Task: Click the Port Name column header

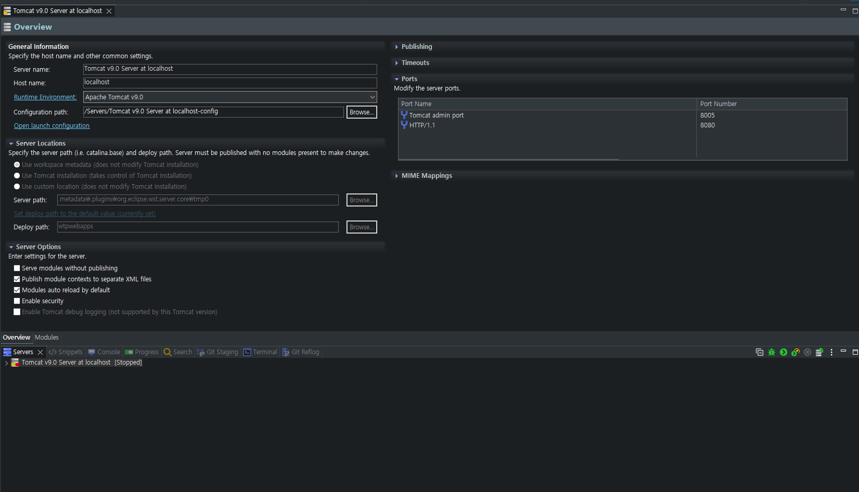Action: point(547,104)
